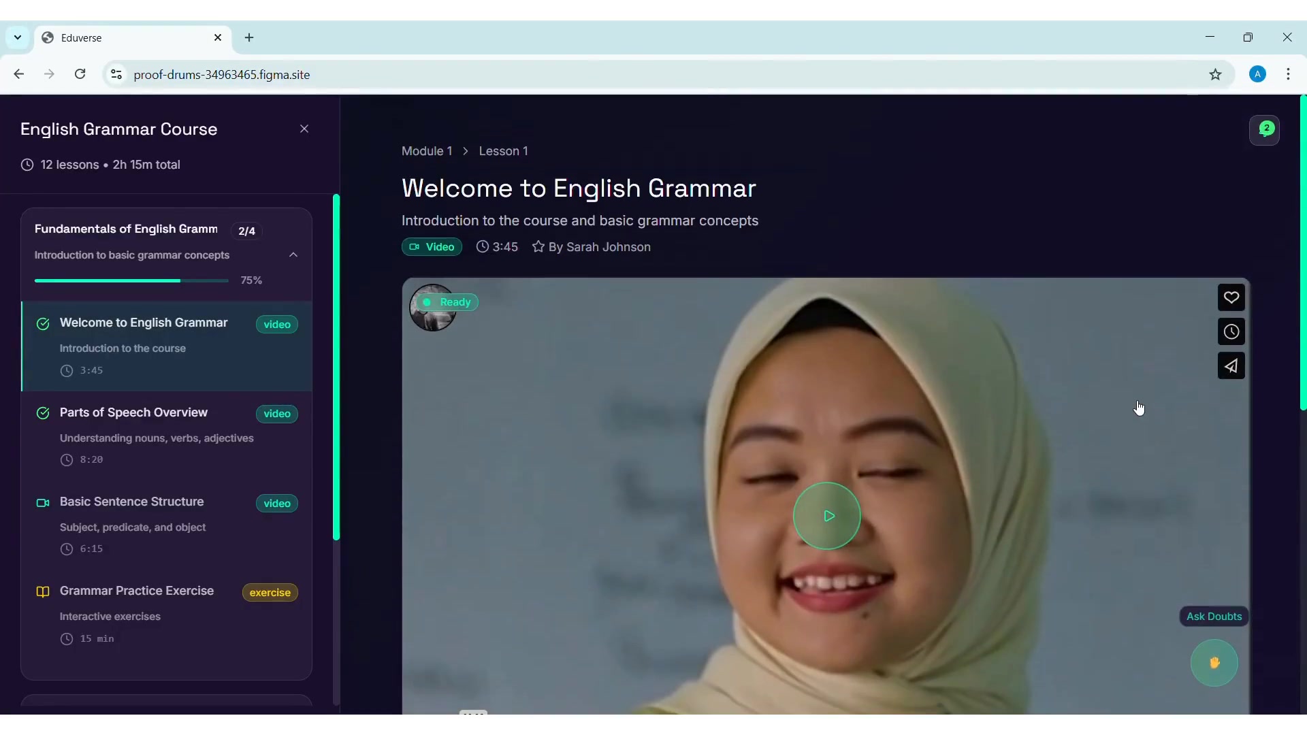The height and width of the screenshot is (735, 1307).
Task: Close the English Grammar Course sidebar
Action: point(304,129)
